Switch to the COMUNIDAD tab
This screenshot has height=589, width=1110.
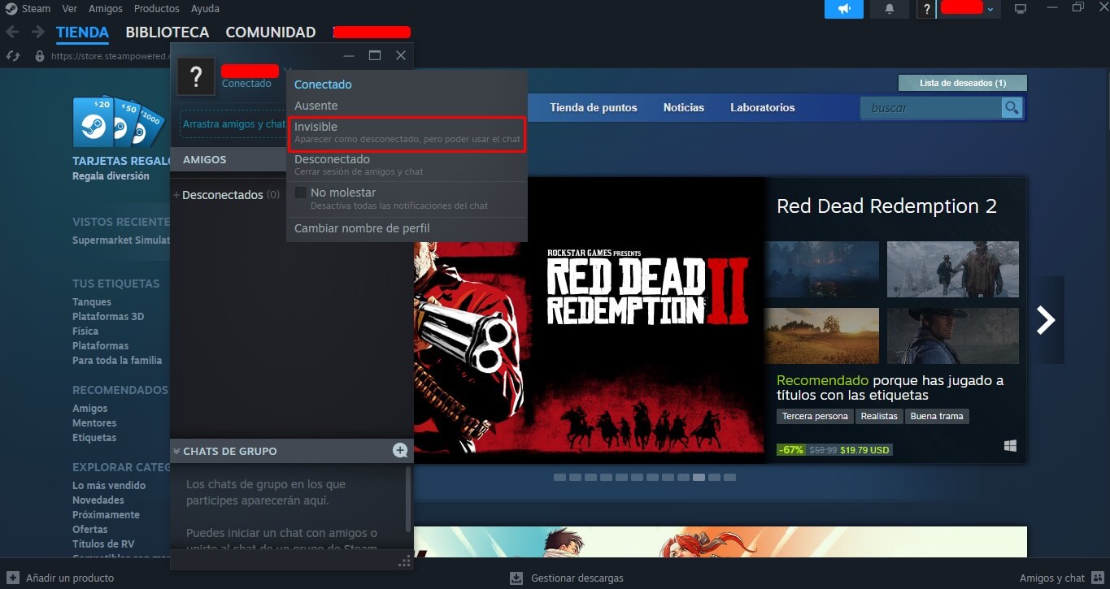tap(270, 32)
